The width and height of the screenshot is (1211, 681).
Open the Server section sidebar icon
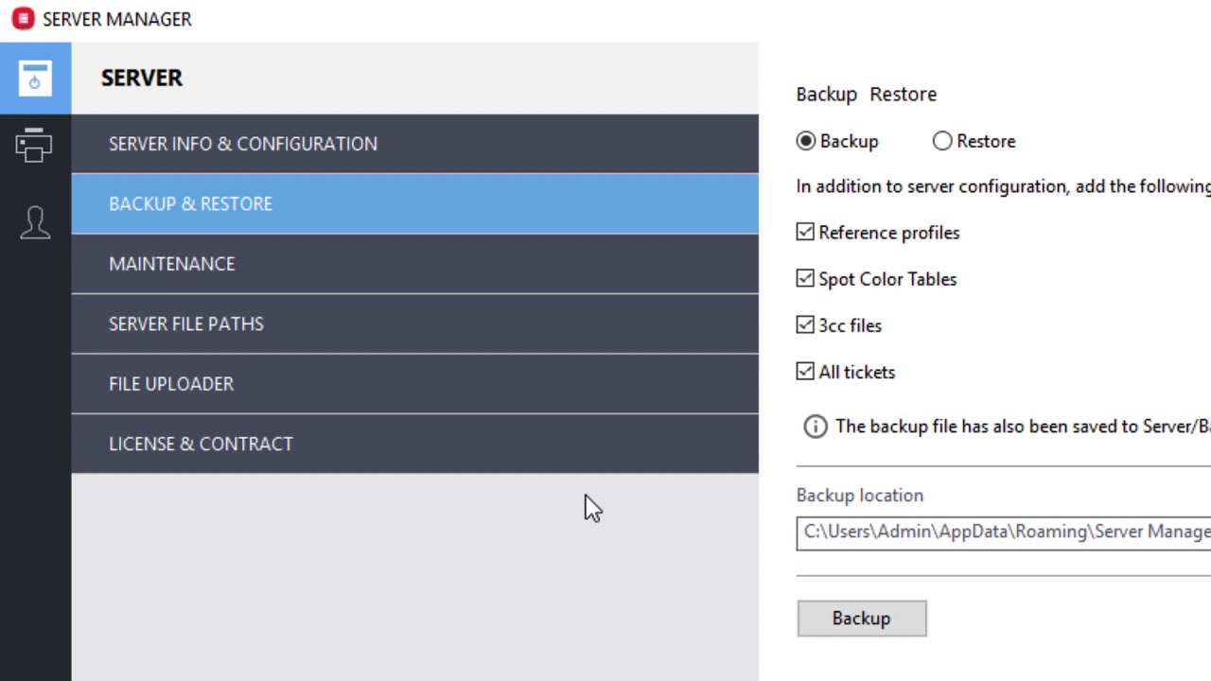(35, 78)
